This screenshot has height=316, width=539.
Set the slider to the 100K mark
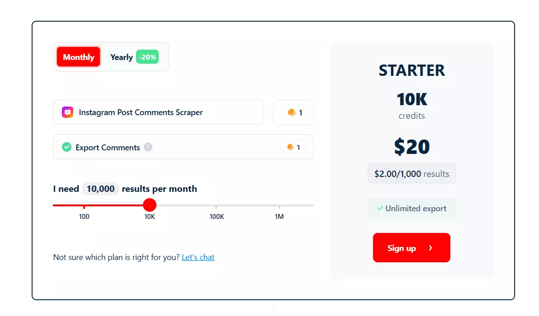(x=216, y=205)
